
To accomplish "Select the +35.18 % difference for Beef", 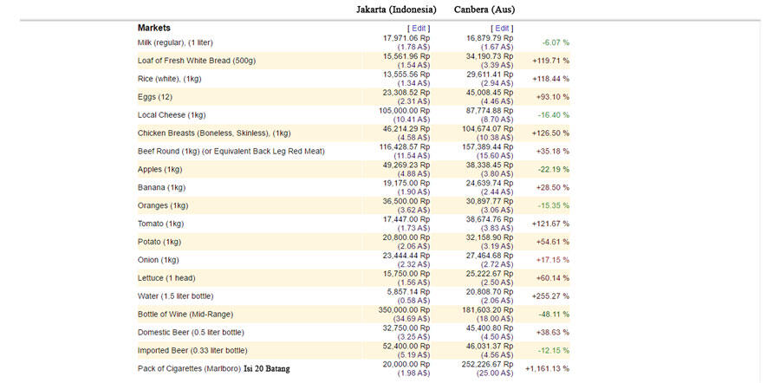I will pos(553,152).
